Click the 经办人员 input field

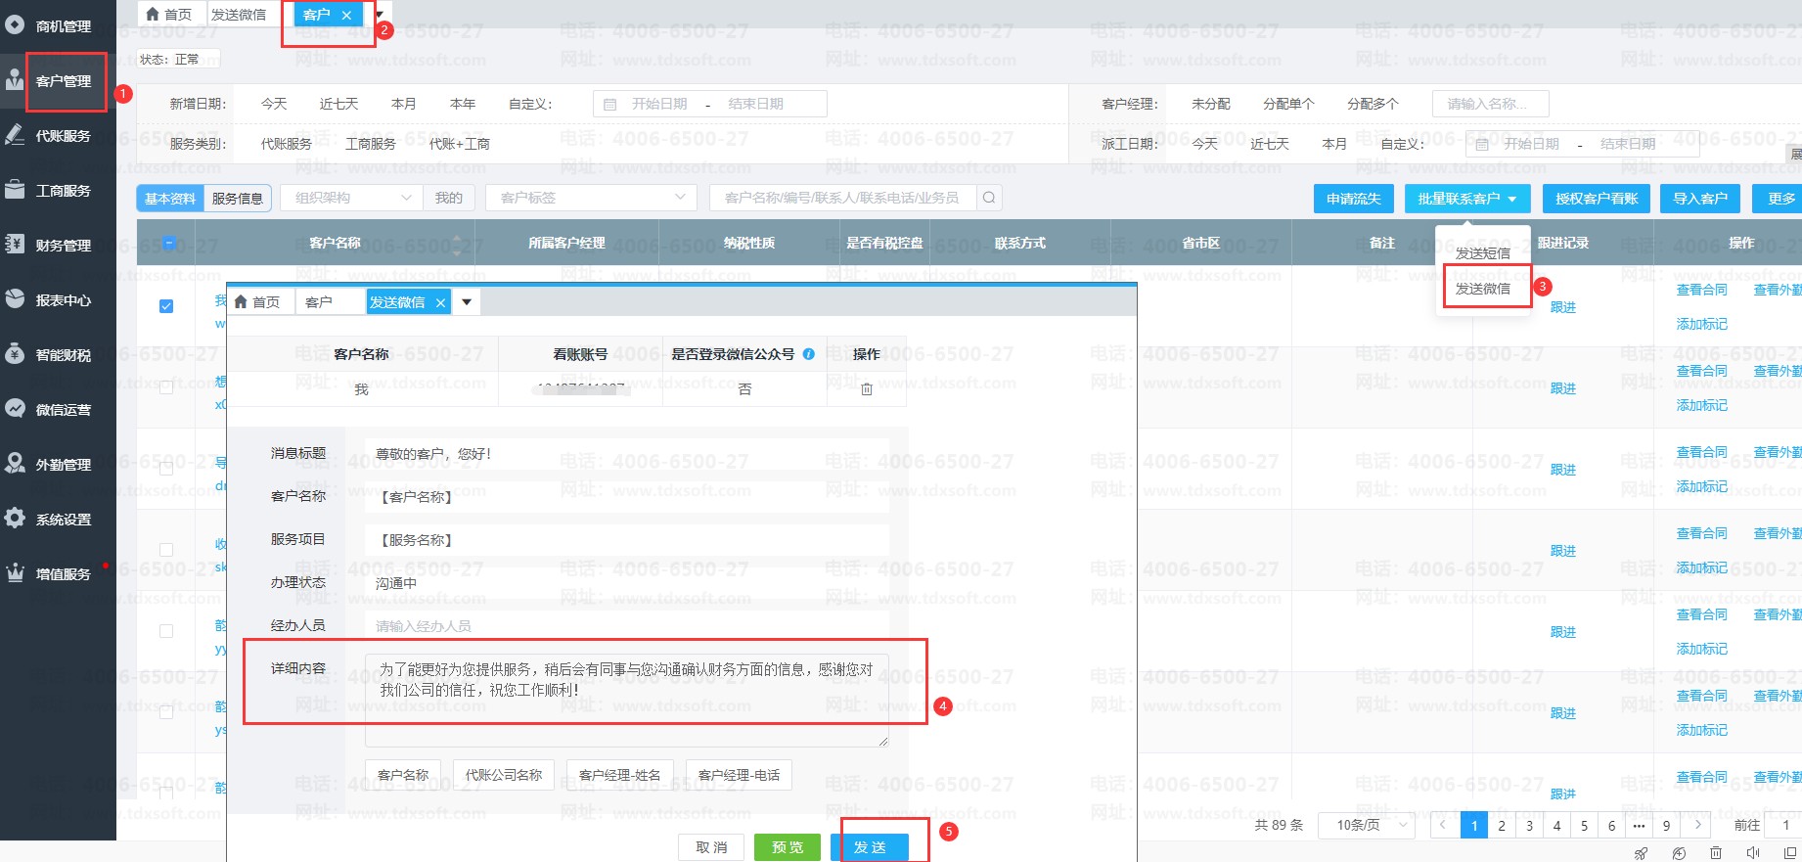pos(626,626)
